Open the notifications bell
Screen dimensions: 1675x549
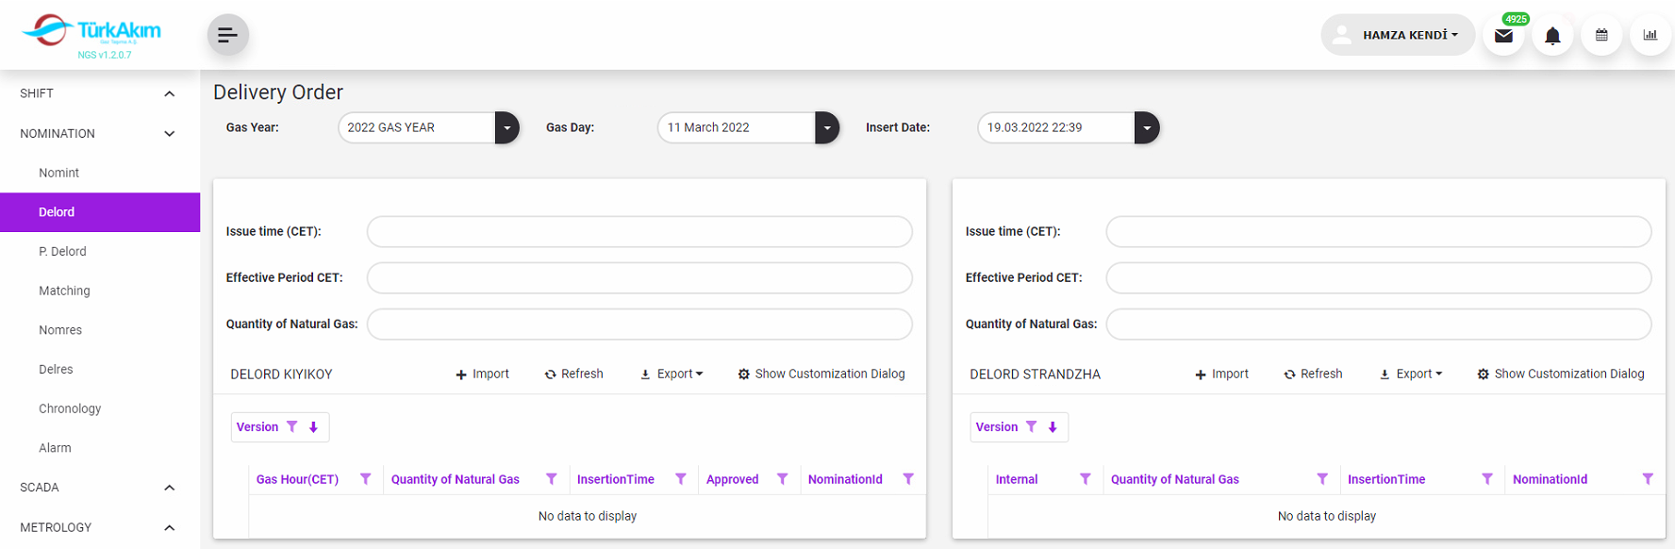click(1552, 36)
